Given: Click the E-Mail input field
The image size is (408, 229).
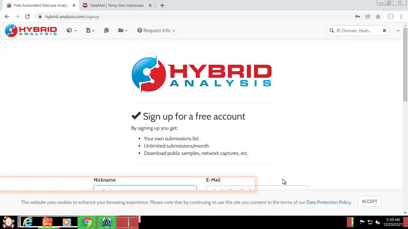Looking at the screenshot, I should click(x=258, y=188).
